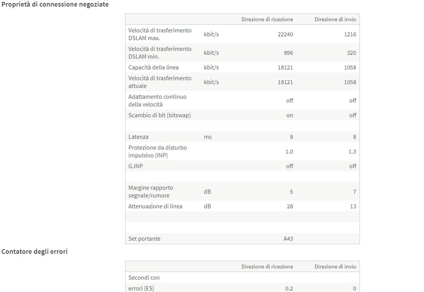Select the errored seconds receive value 0.2
This screenshot has width=424, height=292.
pyautogui.click(x=289, y=289)
